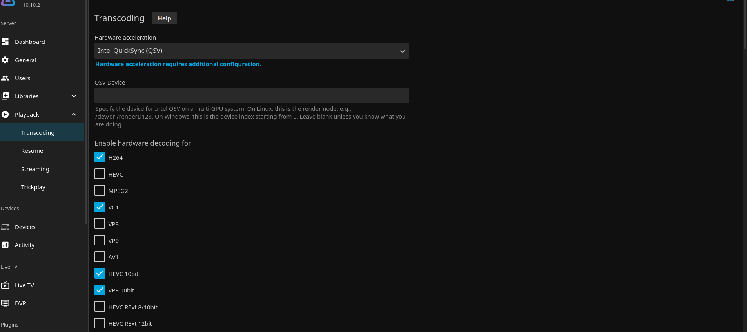This screenshot has width=747, height=332.
Task: Enable AV1 hardware decoding checkbox
Action: pyautogui.click(x=100, y=257)
